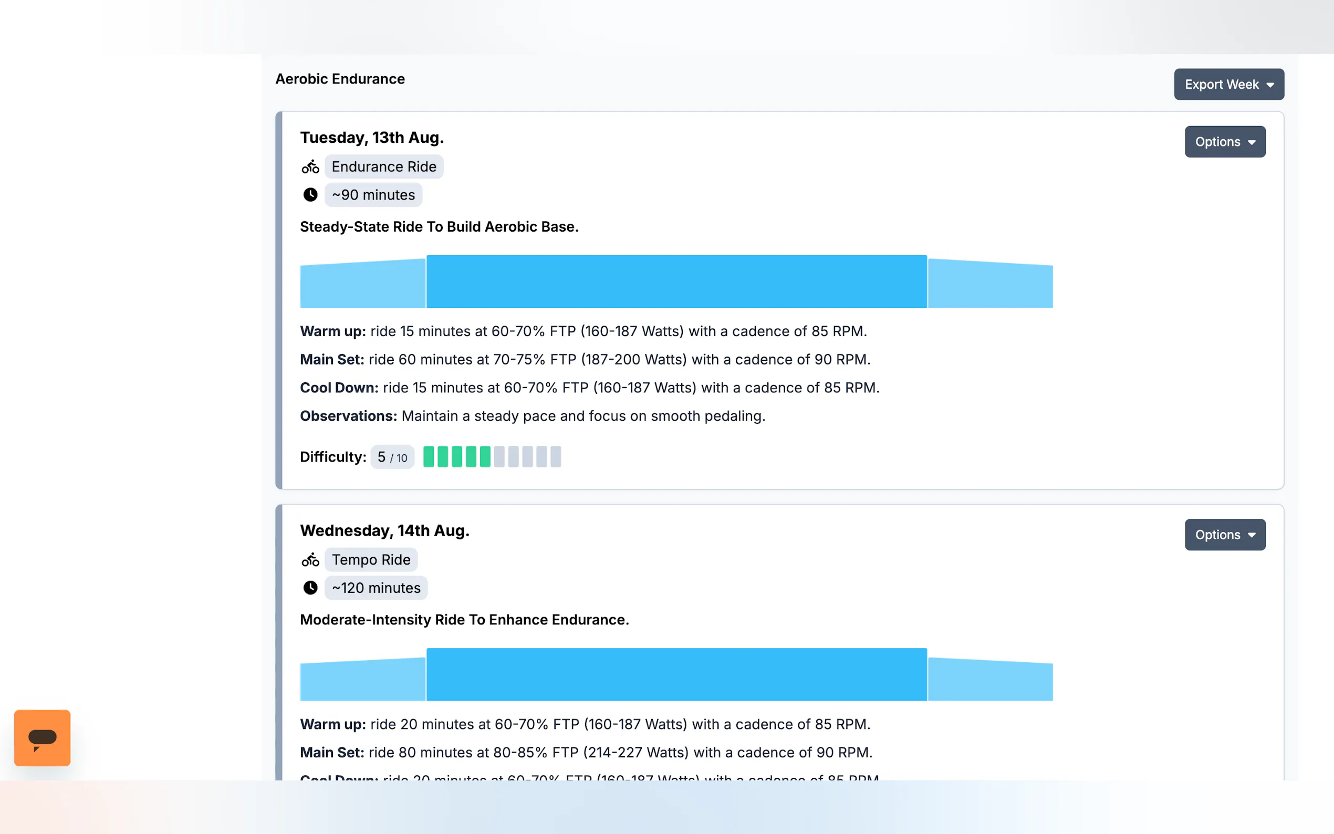
Task: Click the Endurance Ride workout tag
Action: click(384, 166)
